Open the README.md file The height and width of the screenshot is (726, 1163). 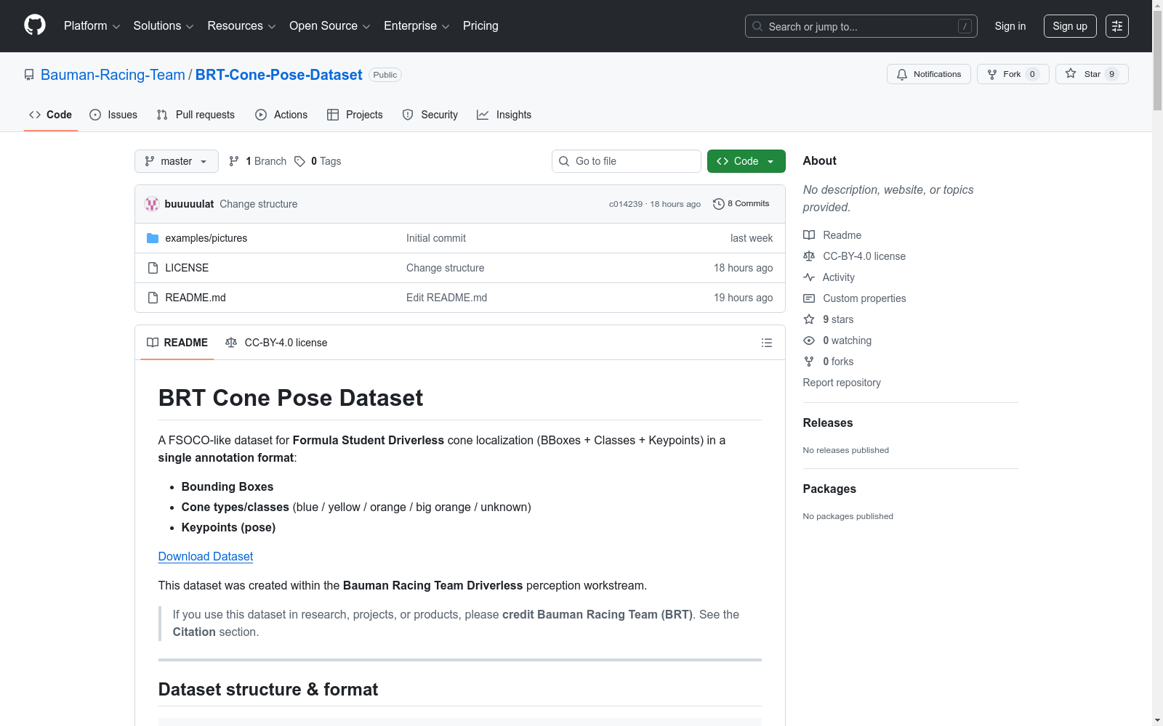(196, 298)
